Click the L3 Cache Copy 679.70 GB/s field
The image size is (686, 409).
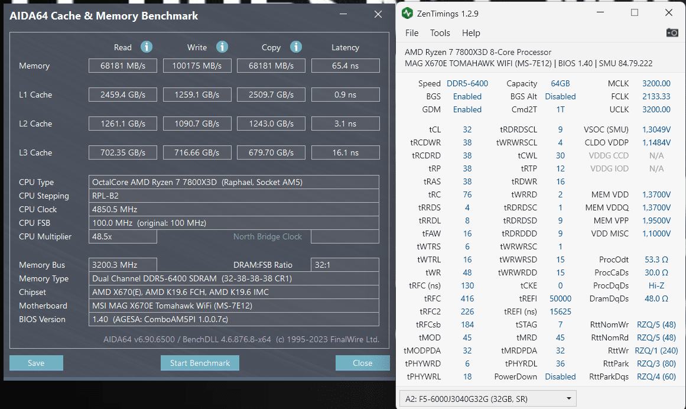pos(271,152)
